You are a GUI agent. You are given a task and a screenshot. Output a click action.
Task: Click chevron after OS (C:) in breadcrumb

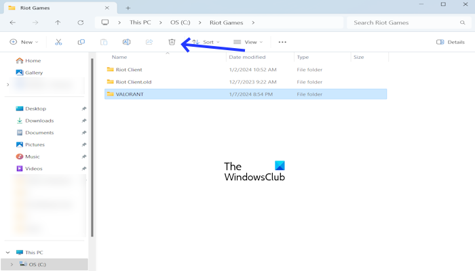pos(200,22)
